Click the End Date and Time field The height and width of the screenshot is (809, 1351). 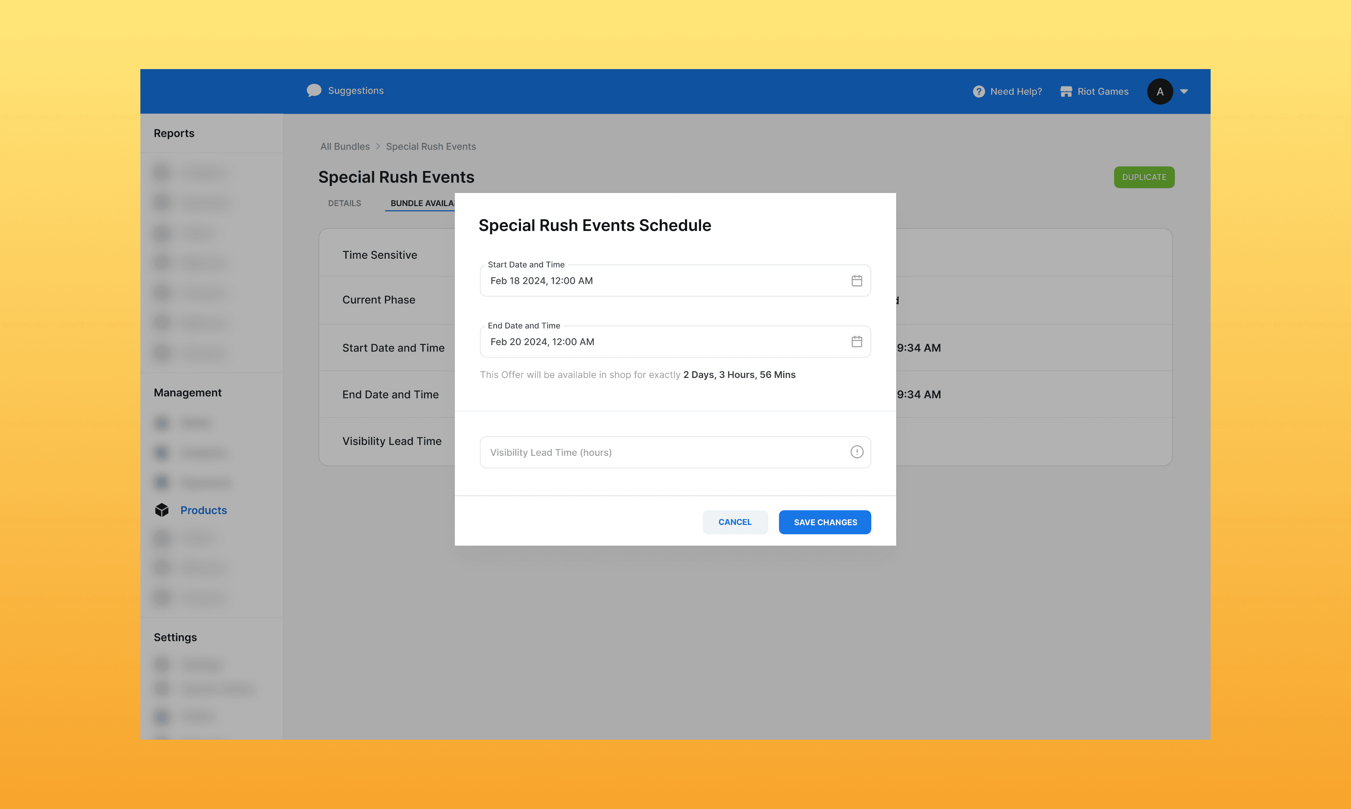coord(654,342)
